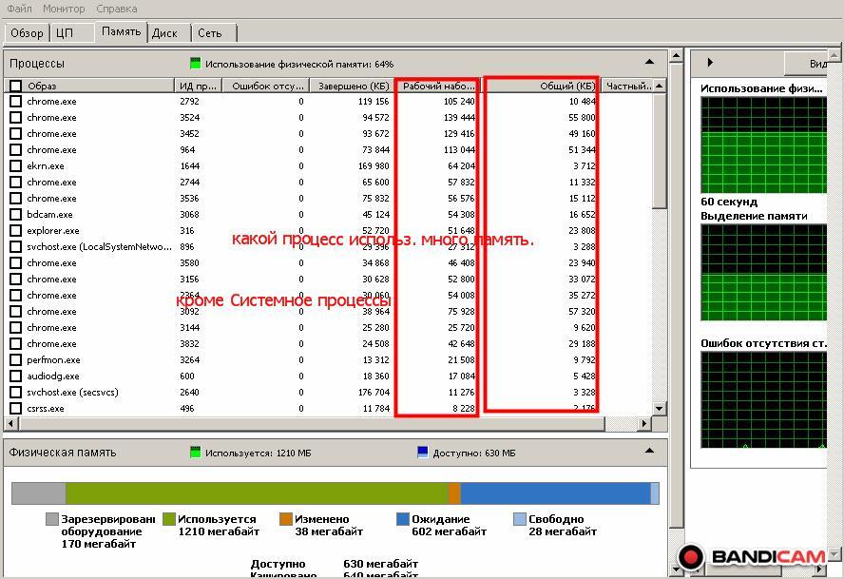Click the main pane vertical scroll-up arrow
This screenshot has width=844, height=579.
click(x=677, y=55)
